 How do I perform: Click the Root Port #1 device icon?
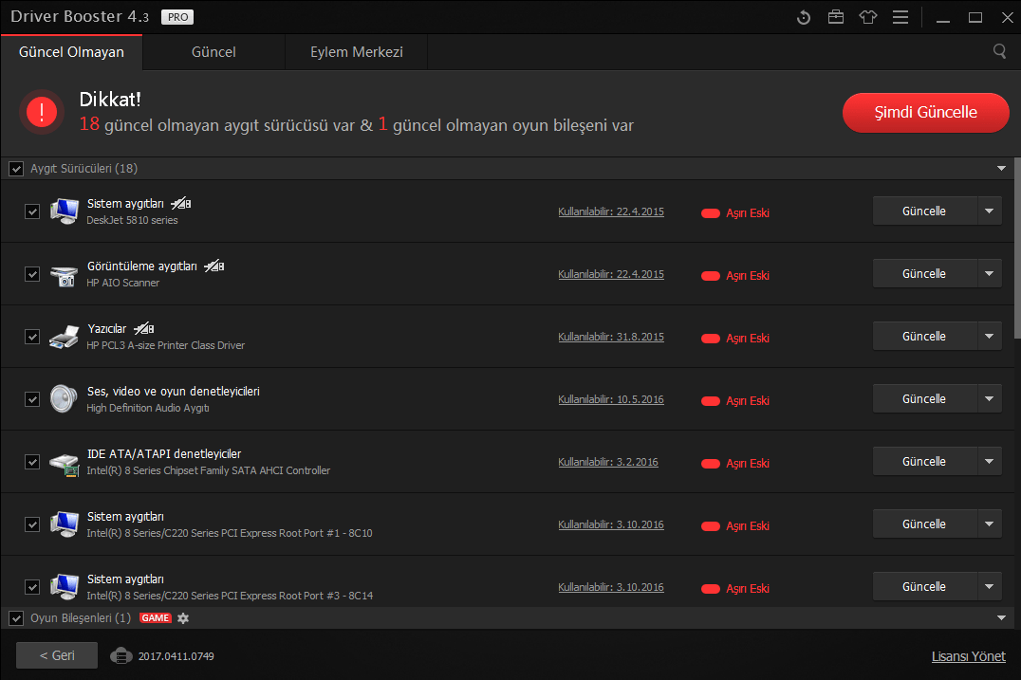[64, 524]
